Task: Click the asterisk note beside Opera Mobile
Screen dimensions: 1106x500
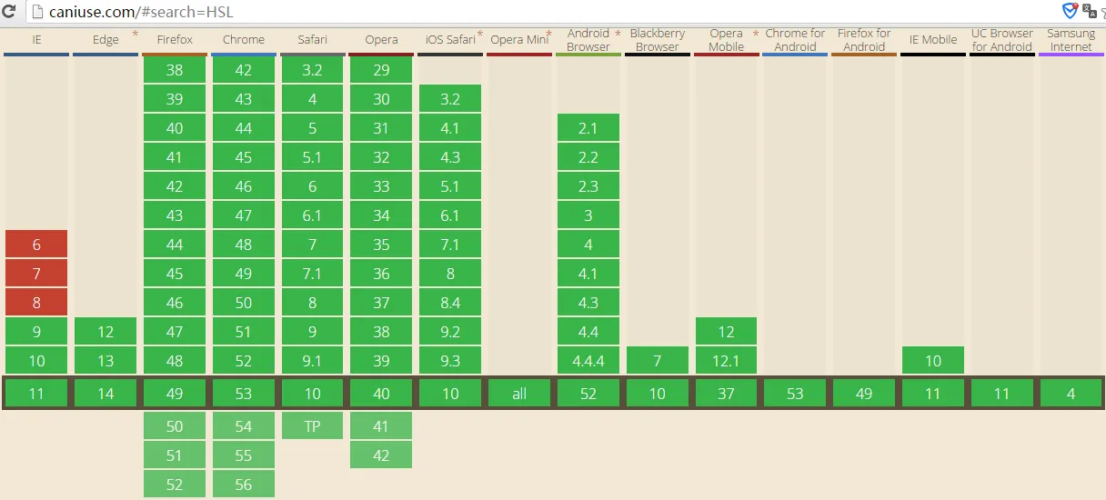Action: [756, 35]
